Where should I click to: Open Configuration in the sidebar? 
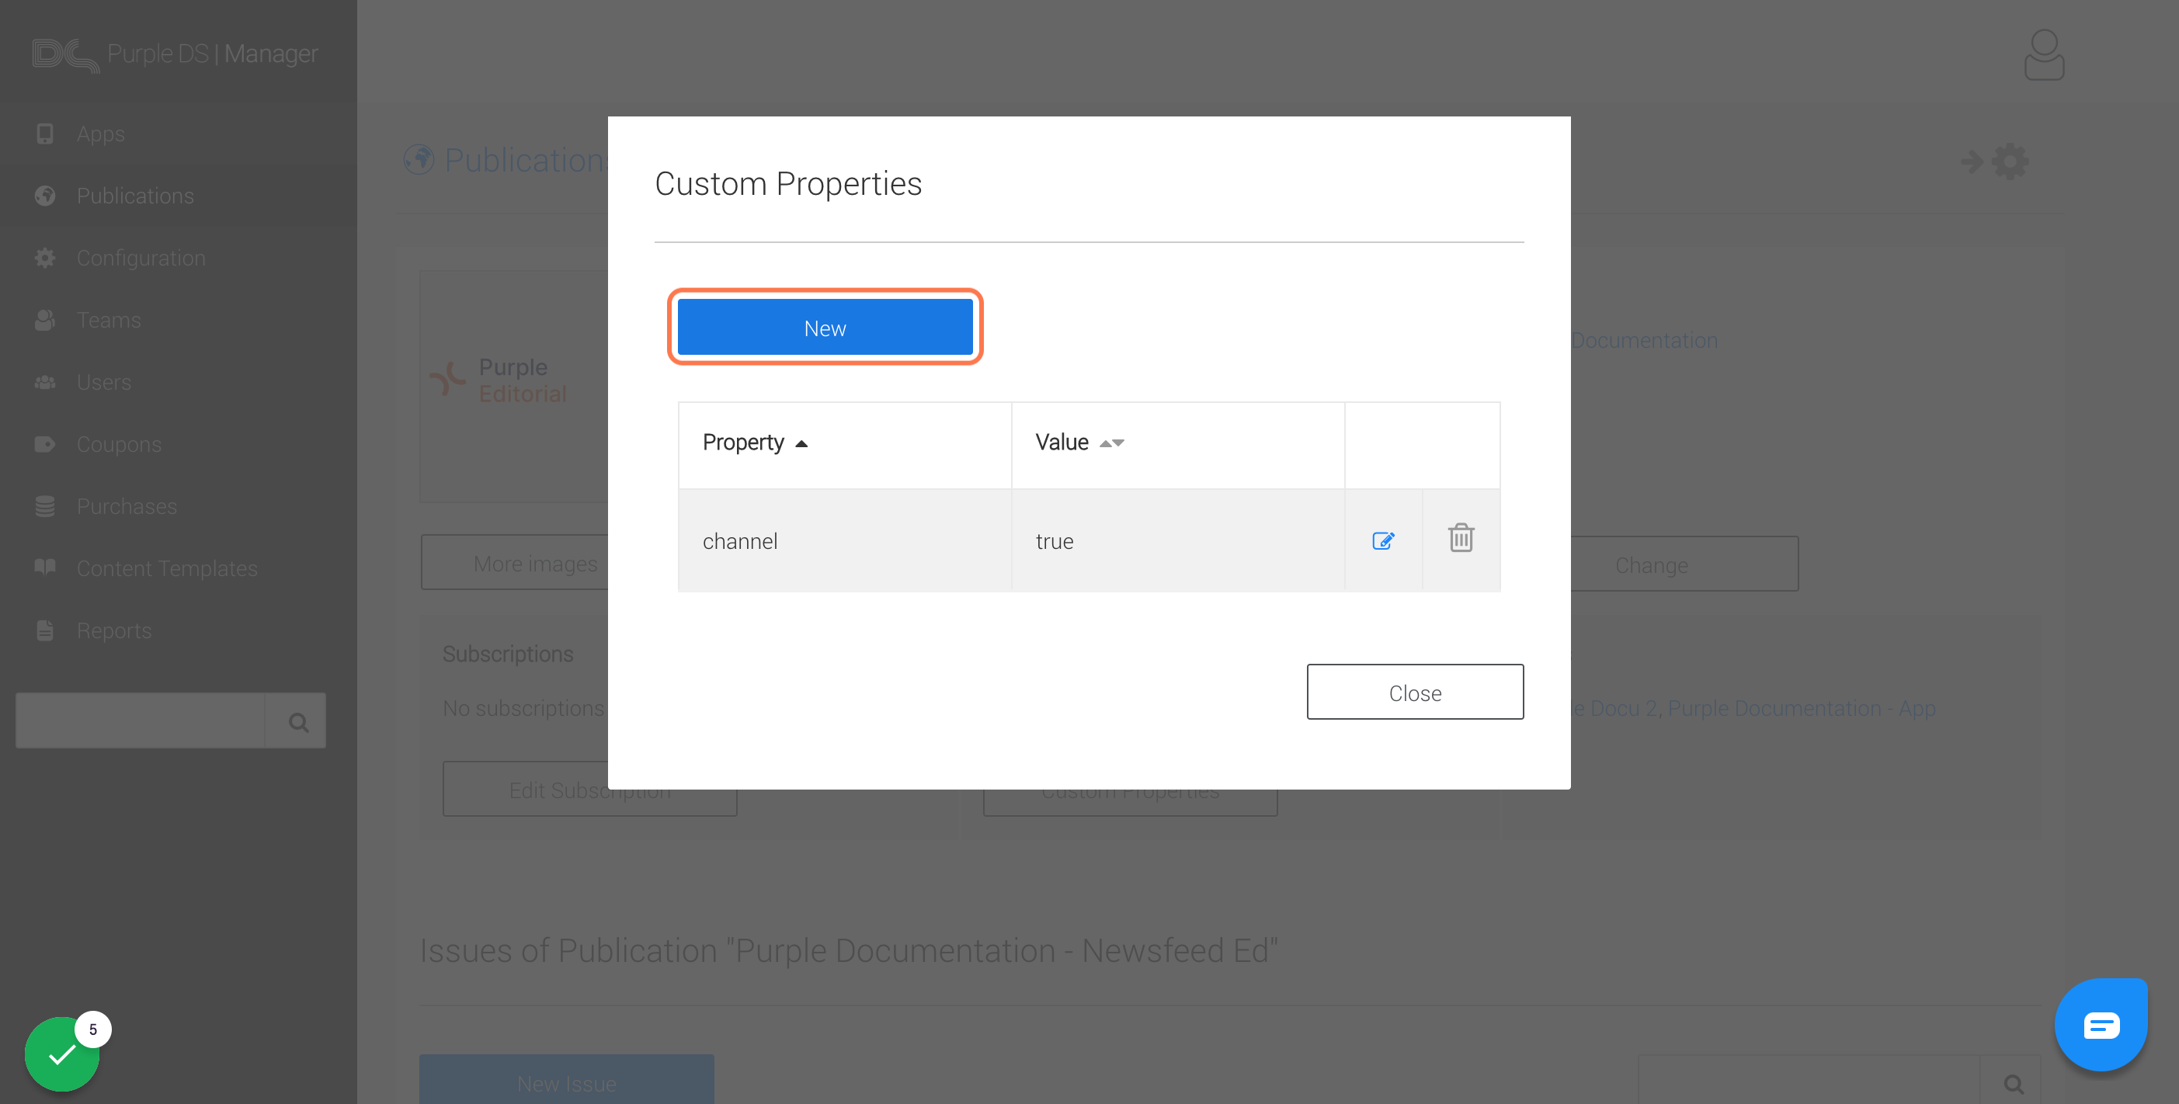pyautogui.click(x=141, y=258)
